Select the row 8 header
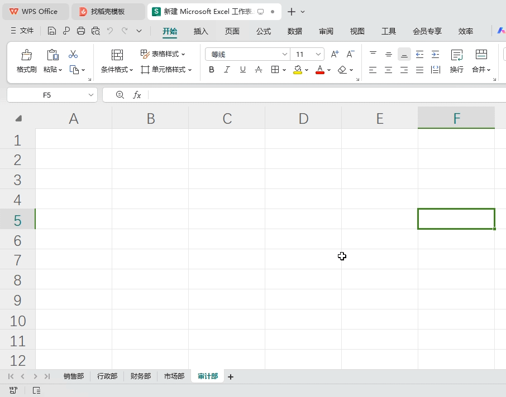The height and width of the screenshot is (397, 506). click(17, 280)
